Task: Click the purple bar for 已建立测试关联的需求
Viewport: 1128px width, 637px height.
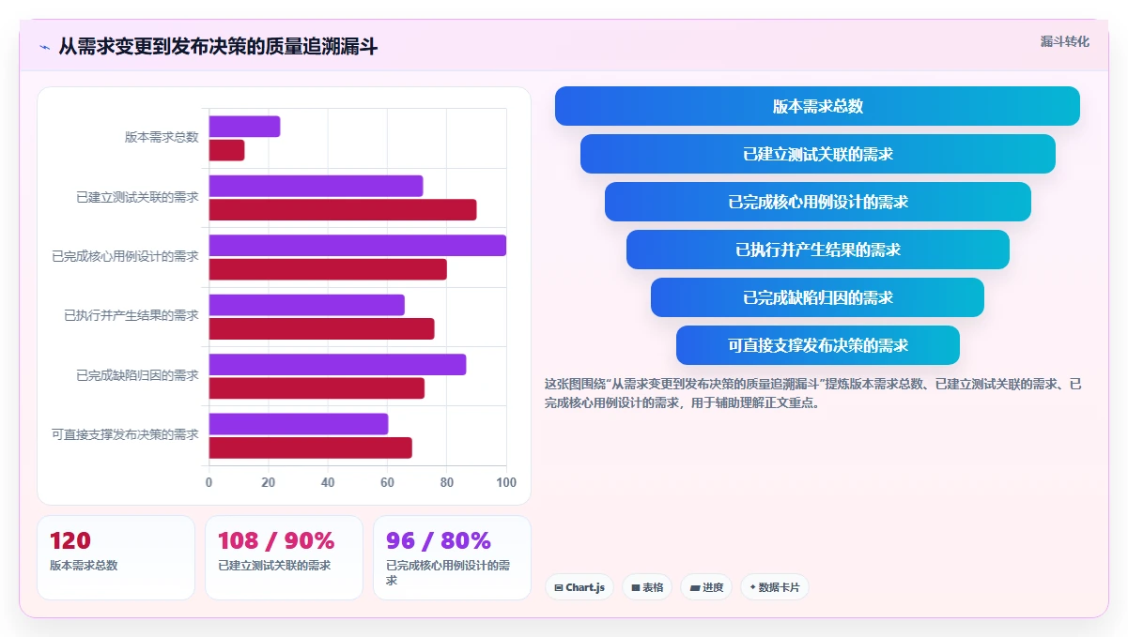Action: [x=316, y=186]
